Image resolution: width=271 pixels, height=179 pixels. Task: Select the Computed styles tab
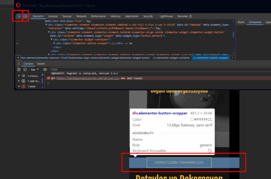255,22
